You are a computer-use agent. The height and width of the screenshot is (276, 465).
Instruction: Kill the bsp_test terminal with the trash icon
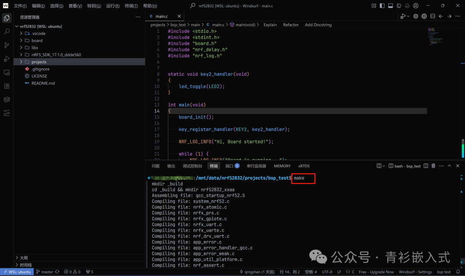[433, 166]
